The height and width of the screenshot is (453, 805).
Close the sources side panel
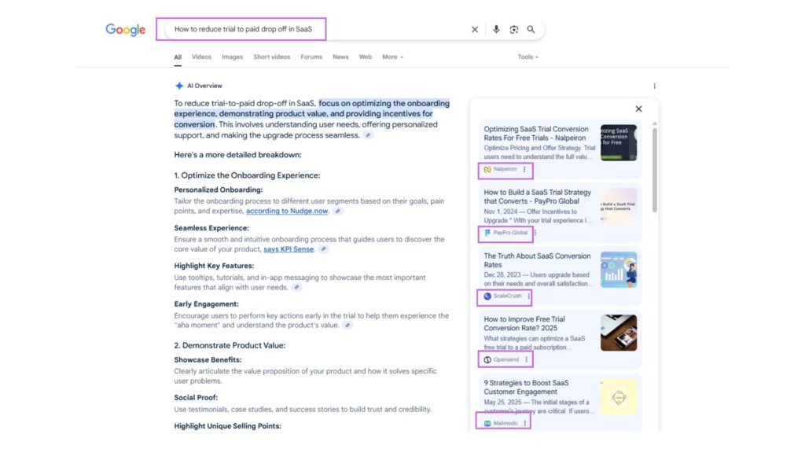tap(638, 109)
